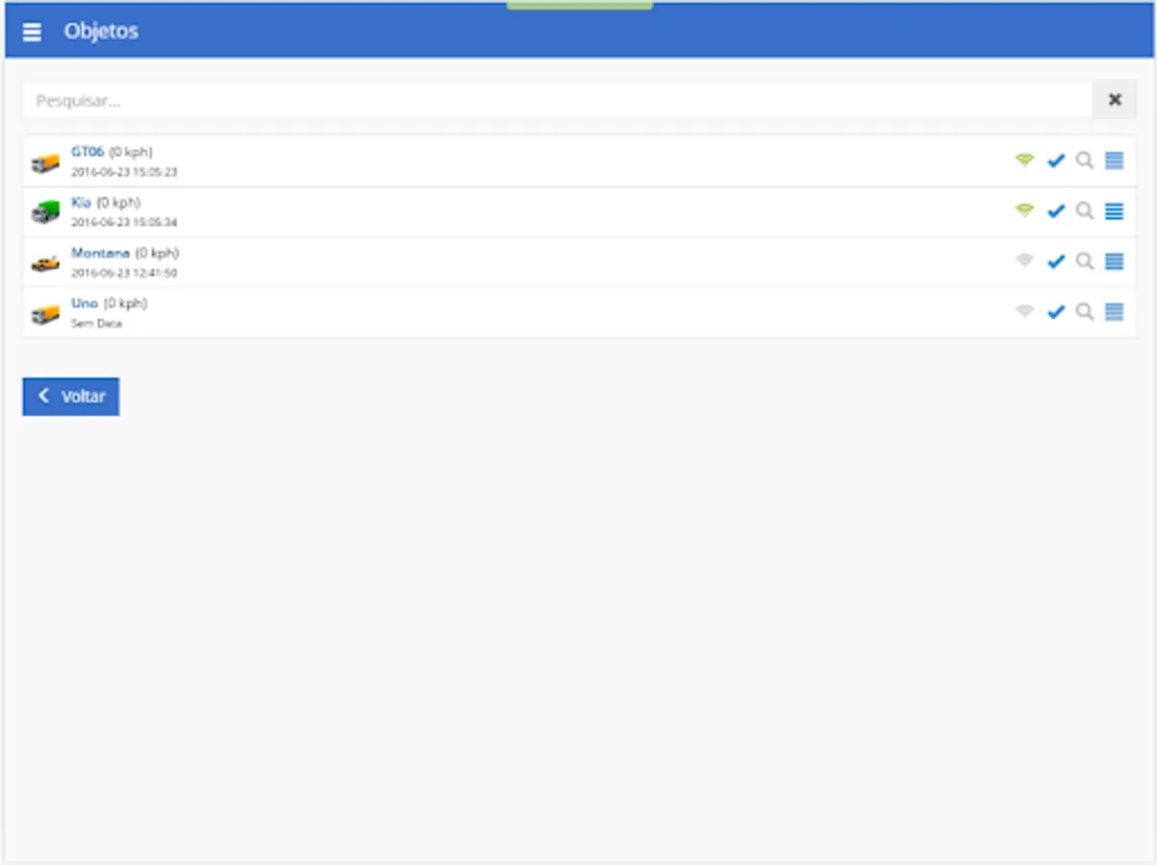Open the Montana details list icon
This screenshot has height=865, width=1157.
[x=1114, y=260]
